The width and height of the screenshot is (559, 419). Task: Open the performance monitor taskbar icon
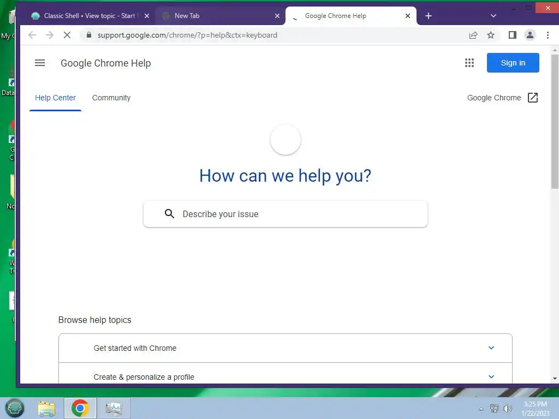pos(114,408)
